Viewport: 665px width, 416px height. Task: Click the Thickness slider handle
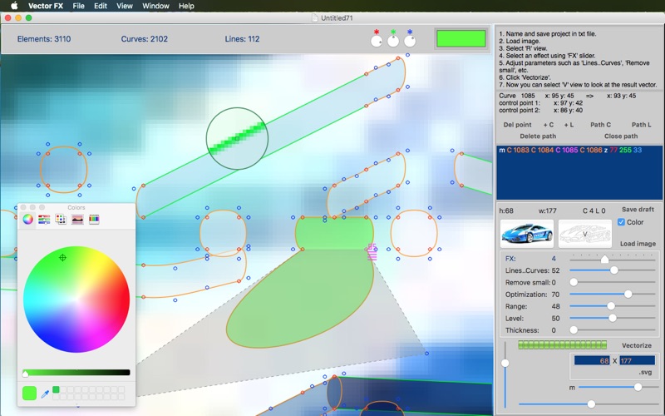[x=574, y=329]
